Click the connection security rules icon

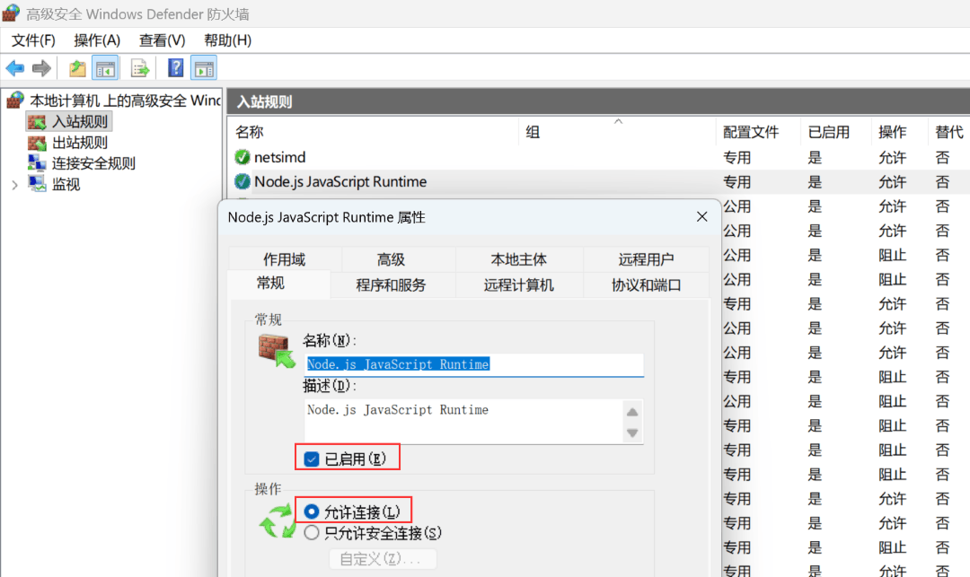37,163
